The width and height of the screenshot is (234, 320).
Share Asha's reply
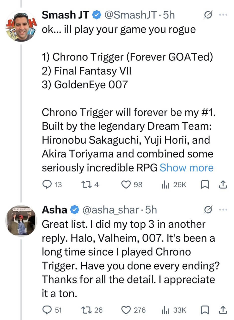pyautogui.click(x=223, y=310)
